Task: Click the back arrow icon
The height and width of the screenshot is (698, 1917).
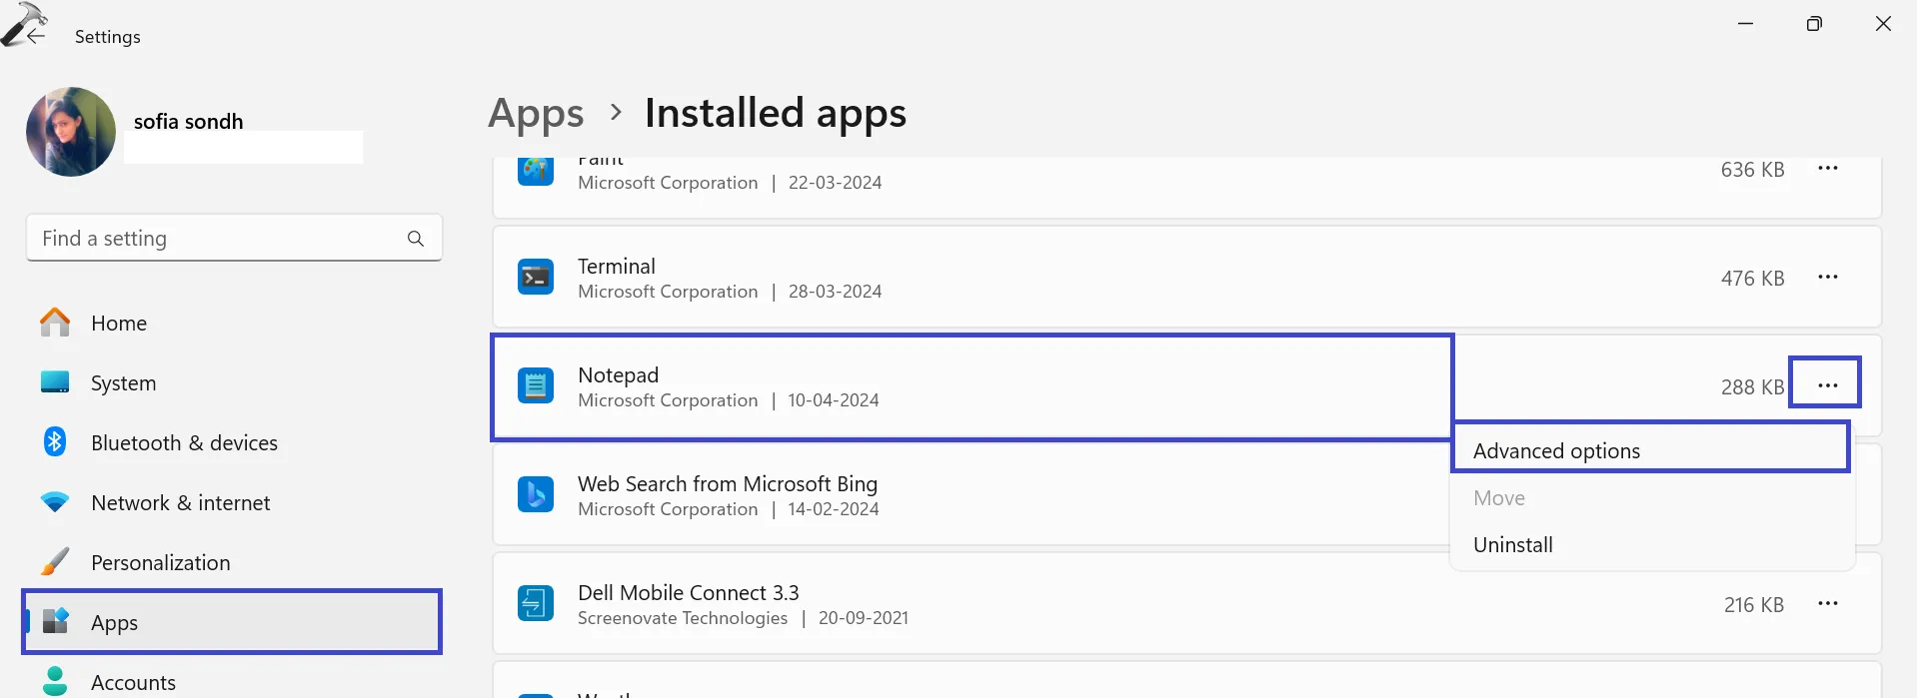Action: (x=36, y=36)
